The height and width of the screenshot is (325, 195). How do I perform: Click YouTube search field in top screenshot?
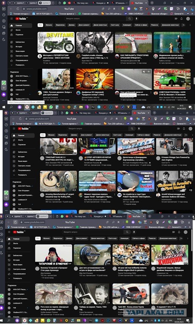[x=96, y=19]
